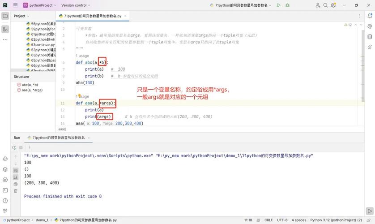Open the 4 spaces indent settings

[x=299, y=220]
